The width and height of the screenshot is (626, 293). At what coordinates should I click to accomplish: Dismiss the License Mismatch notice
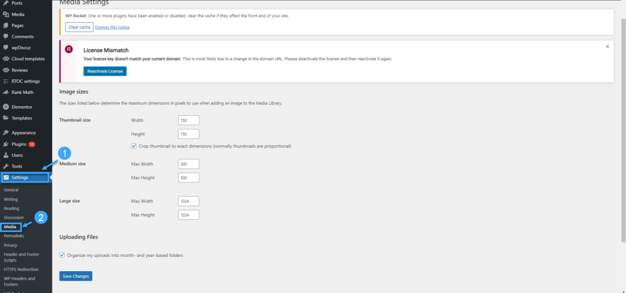607,46
